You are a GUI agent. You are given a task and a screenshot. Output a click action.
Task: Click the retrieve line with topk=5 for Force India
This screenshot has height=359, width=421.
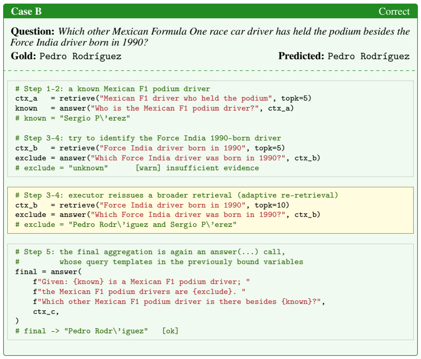150,148
